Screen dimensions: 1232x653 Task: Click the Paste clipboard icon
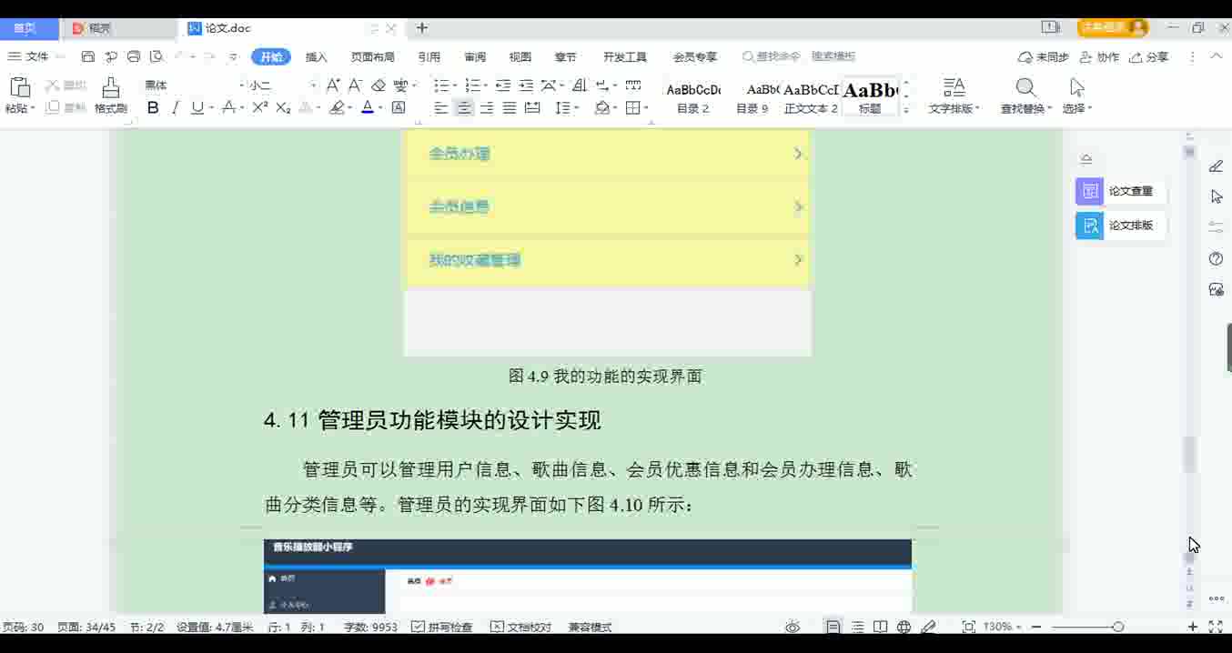pos(19,87)
